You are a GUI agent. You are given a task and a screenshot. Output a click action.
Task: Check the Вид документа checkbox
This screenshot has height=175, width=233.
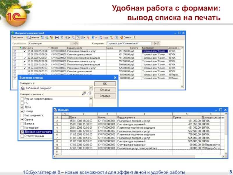(x=22, y=115)
